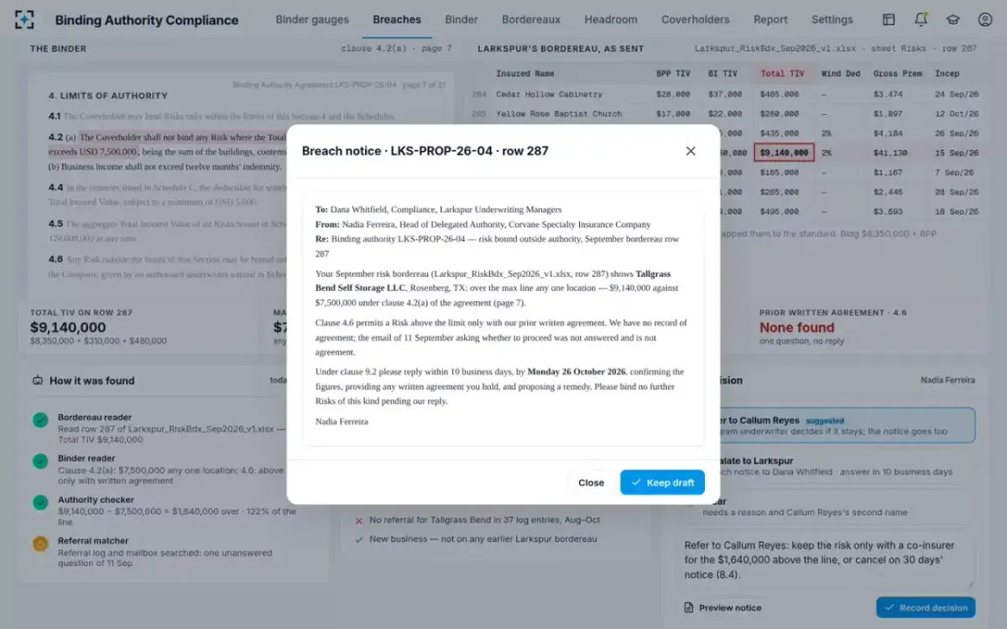Click the Authority checker green check icon
The width and height of the screenshot is (1007, 629).
coord(40,502)
